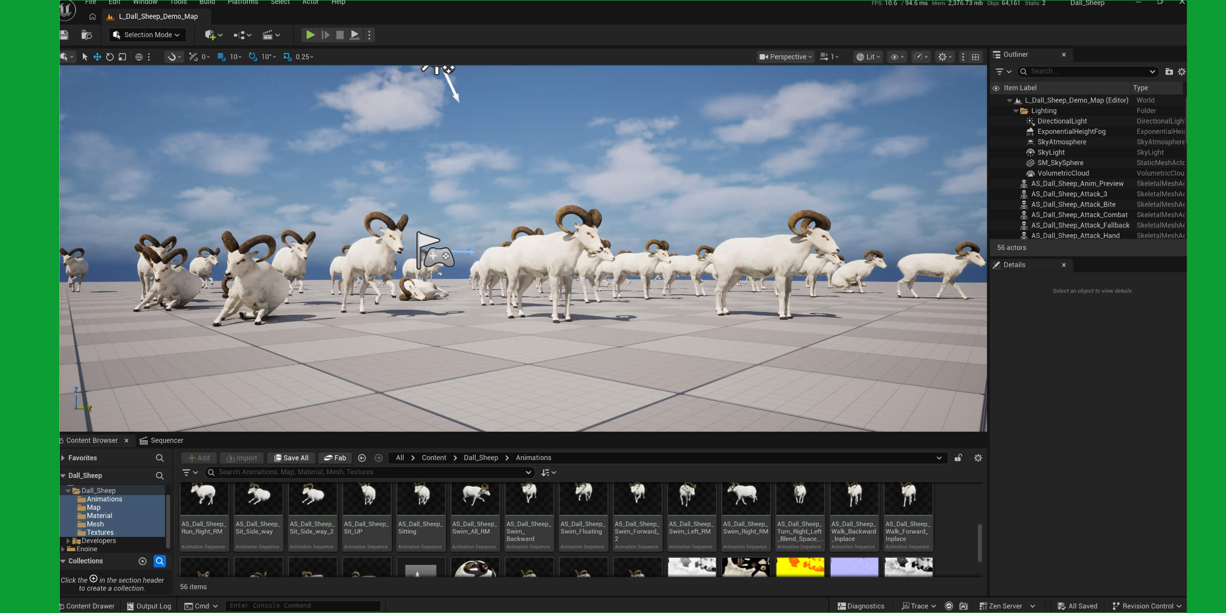Open the Perspective viewport type dropdown
This screenshot has height=613, width=1226.
tap(785, 57)
